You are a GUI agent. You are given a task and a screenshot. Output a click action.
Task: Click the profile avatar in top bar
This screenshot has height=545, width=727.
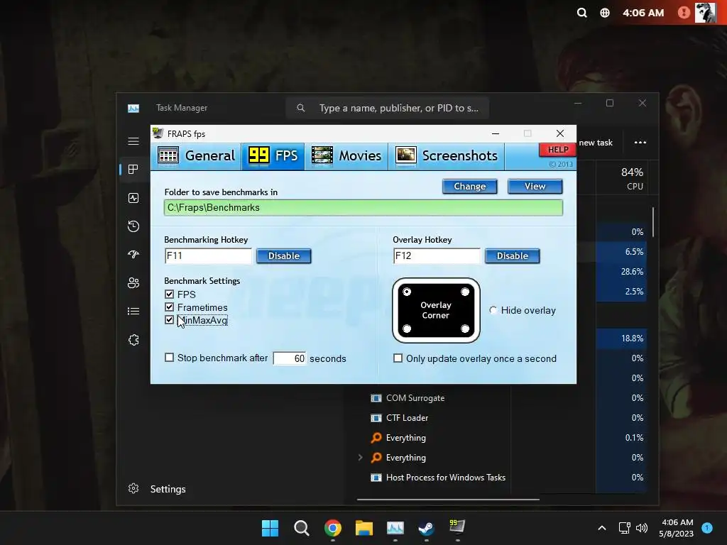click(x=705, y=13)
